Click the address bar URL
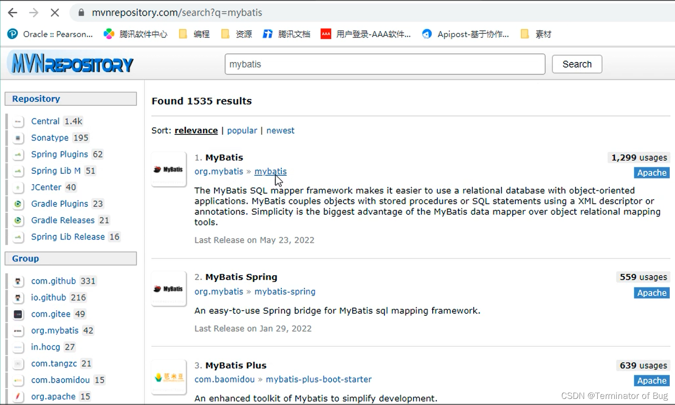This screenshot has width=675, height=405. (177, 13)
